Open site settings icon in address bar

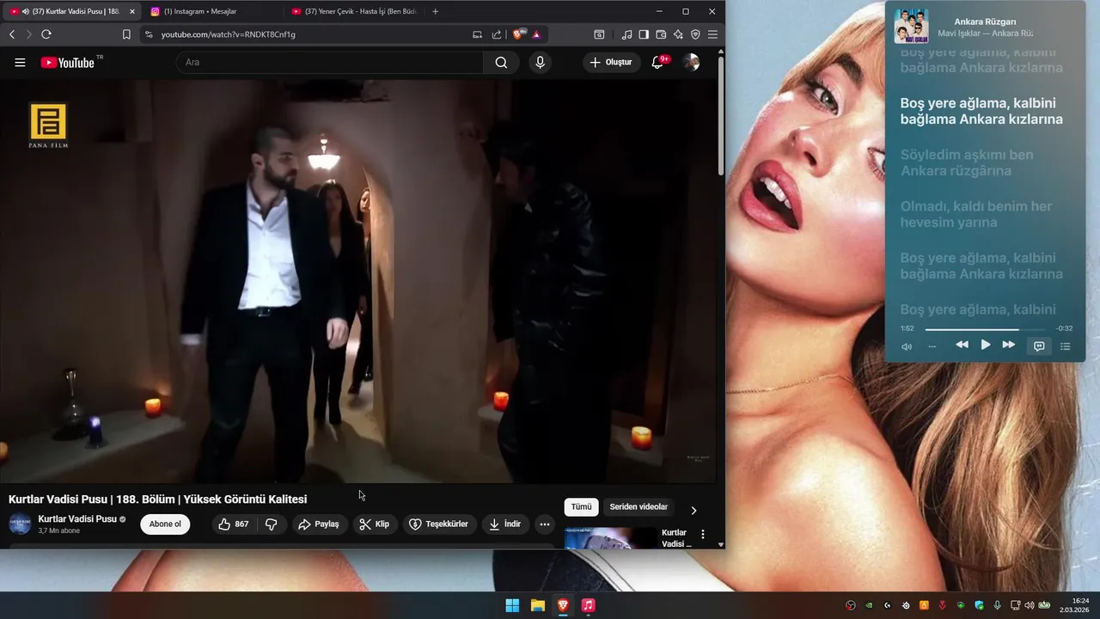(149, 34)
